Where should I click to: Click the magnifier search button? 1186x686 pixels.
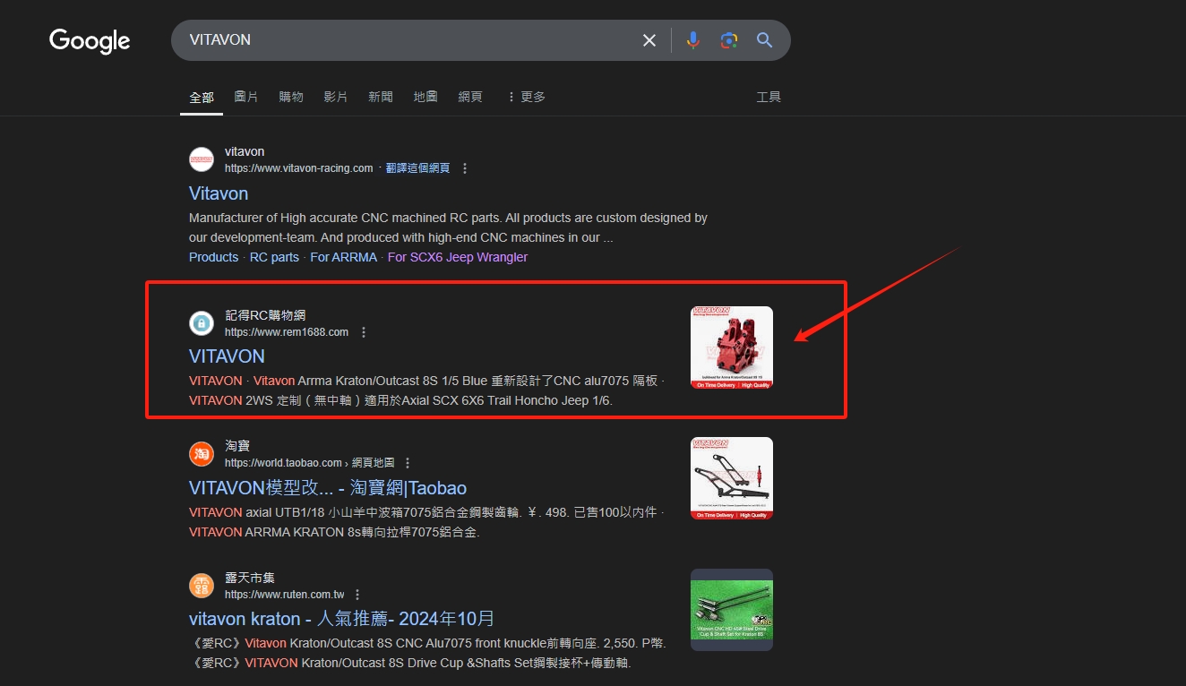click(764, 40)
